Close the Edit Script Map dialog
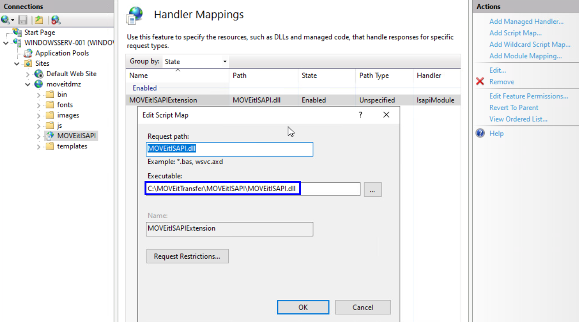The width and height of the screenshot is (579, 322). pos(386,115)
